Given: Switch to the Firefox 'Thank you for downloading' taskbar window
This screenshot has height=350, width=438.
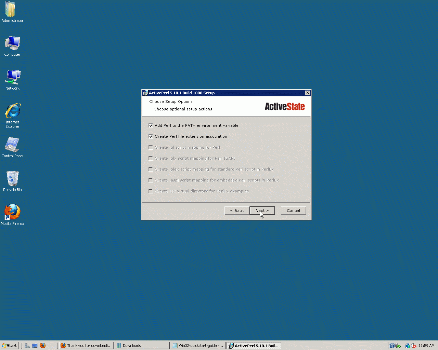Looking at the screenshot, I should pyautogui.click(x=86, y=346).
